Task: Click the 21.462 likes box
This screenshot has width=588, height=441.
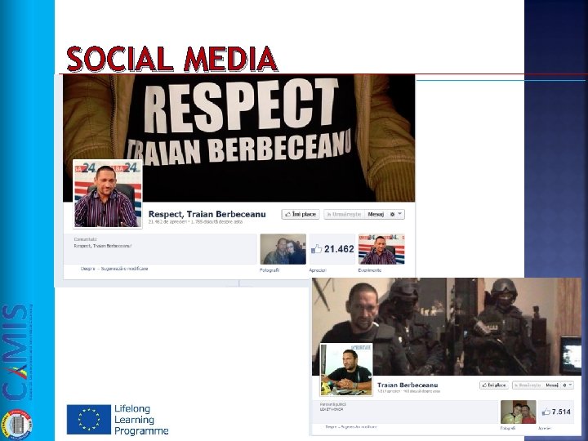Action: click(332, 249)
